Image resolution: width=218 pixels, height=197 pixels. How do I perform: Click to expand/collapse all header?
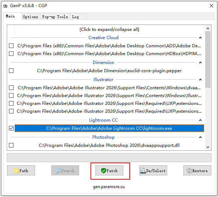[109, 30]
